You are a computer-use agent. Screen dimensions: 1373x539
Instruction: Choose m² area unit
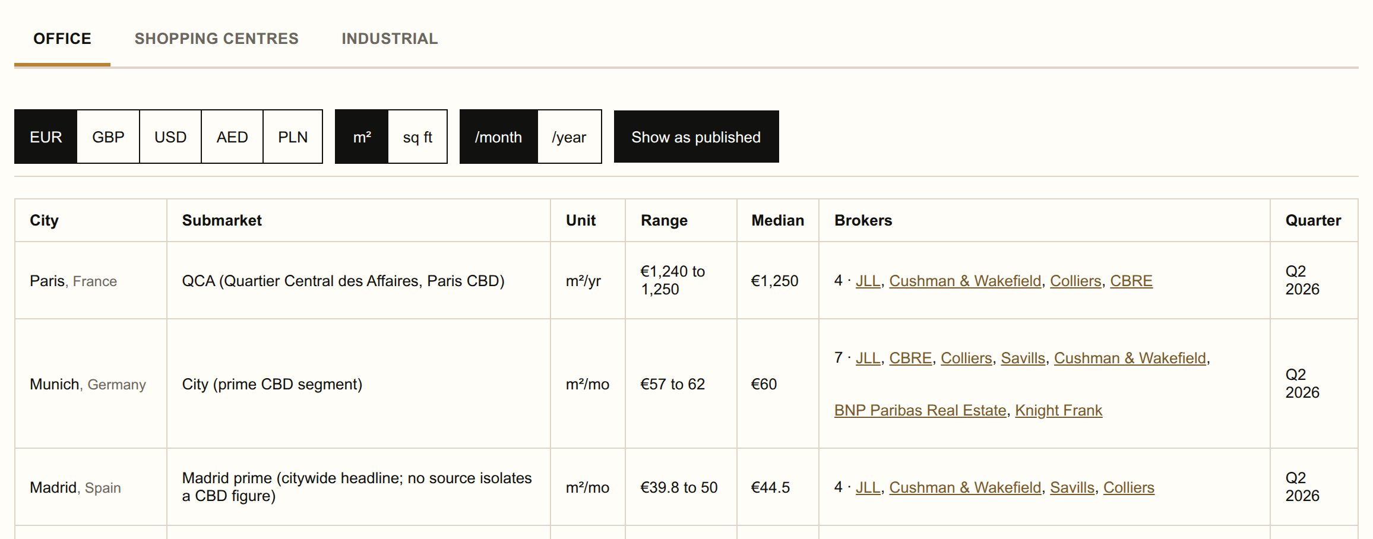coord(362,137)
